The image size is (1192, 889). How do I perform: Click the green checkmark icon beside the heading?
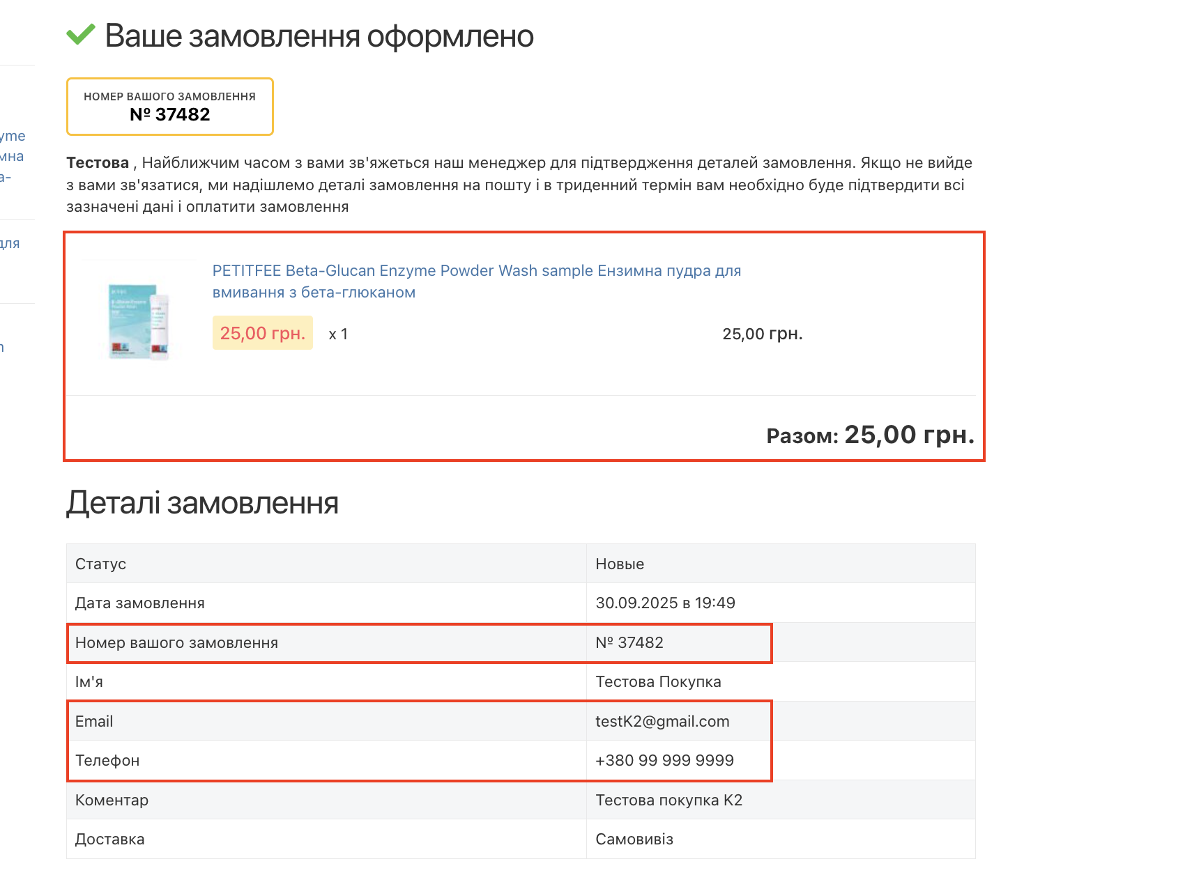pyautogui.click(x=81, y=34)
